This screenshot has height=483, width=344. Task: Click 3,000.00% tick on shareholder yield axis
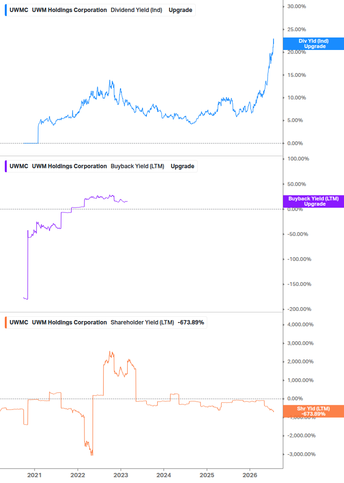pos(300,343)
